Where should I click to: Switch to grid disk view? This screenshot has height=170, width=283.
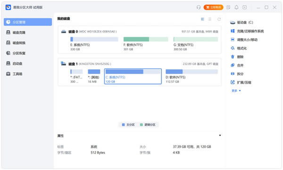pos(202,19)
